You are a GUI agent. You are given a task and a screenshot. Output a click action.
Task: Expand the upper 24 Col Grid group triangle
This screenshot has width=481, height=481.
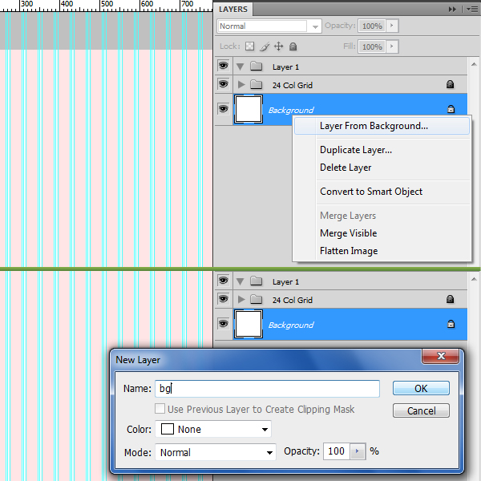[241, 84]
